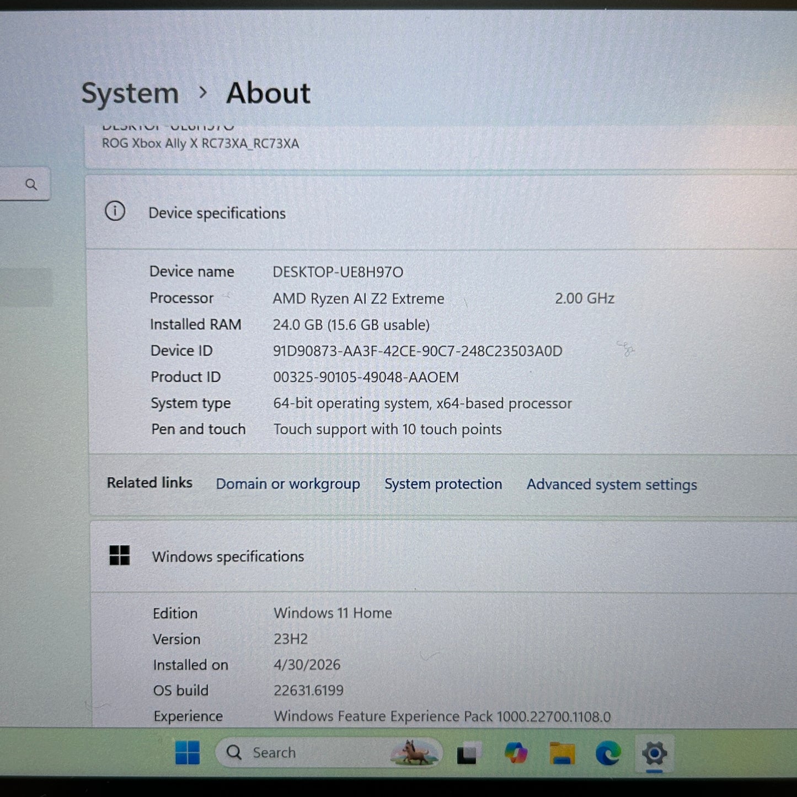The image size is (797, 797).
Task: Select processor text AMD Ryzen AI Z2 Extreme
Action: [x=359, y=298]
